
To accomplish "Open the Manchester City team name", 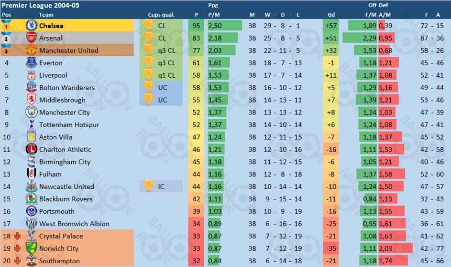I will pos(65,112).
